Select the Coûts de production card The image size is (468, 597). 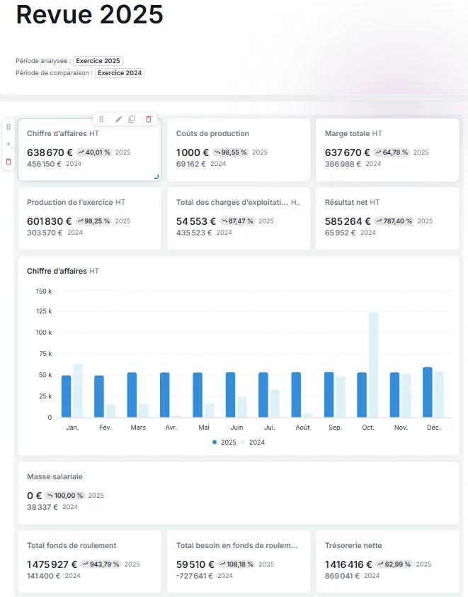point(239,150)
